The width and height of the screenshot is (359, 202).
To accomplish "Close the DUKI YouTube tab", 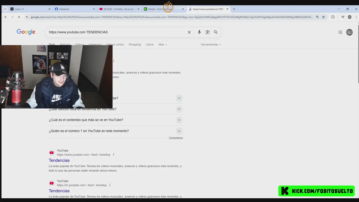I will 138,9.
